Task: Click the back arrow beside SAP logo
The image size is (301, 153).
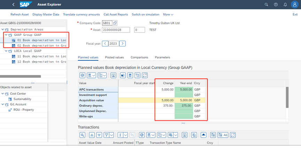Action: pyautogui.click(x=13, y=5)
